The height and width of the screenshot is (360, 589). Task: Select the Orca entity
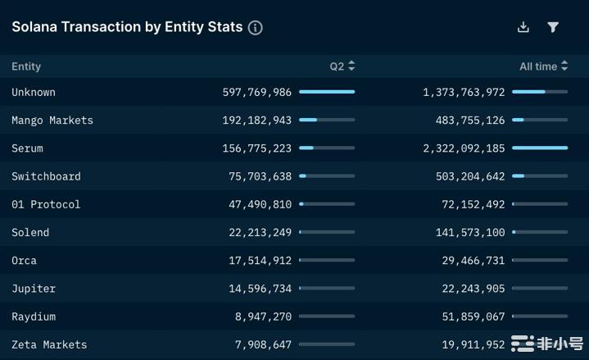[x=24, y=261]
